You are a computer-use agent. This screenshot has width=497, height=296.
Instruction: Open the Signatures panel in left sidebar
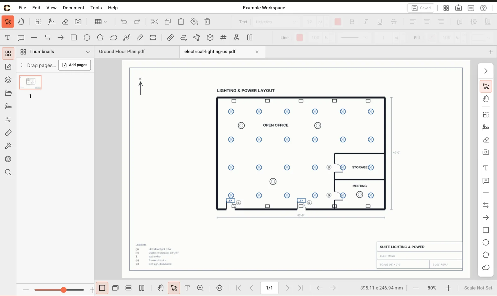(8, 106)
